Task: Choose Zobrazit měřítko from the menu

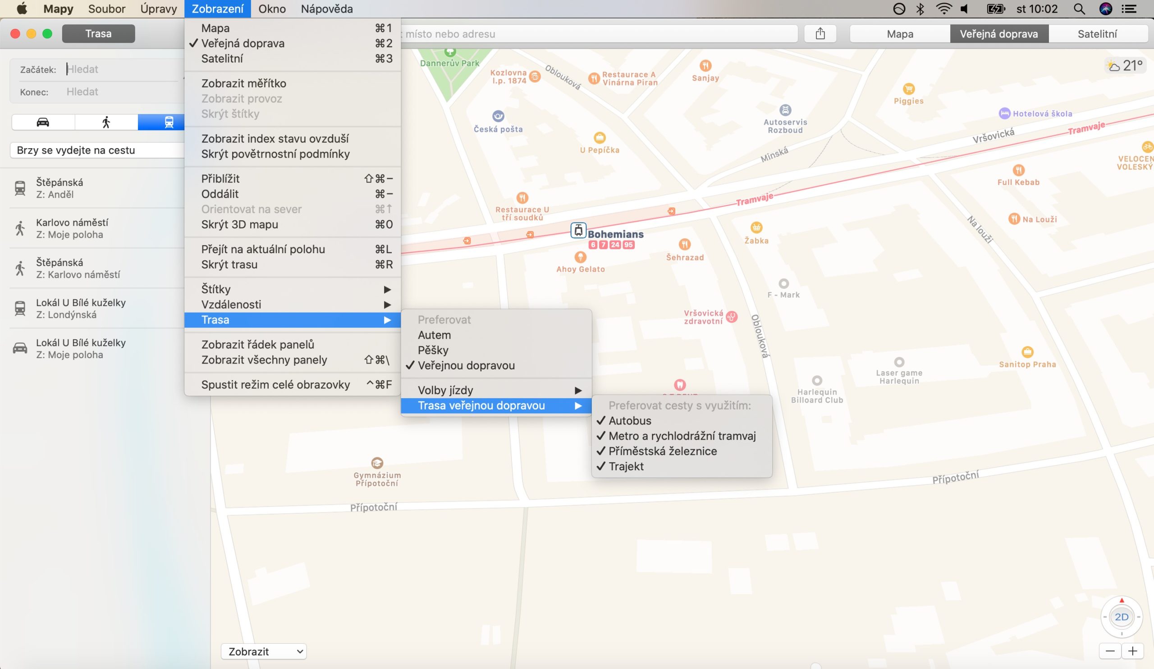Action: 243,83
